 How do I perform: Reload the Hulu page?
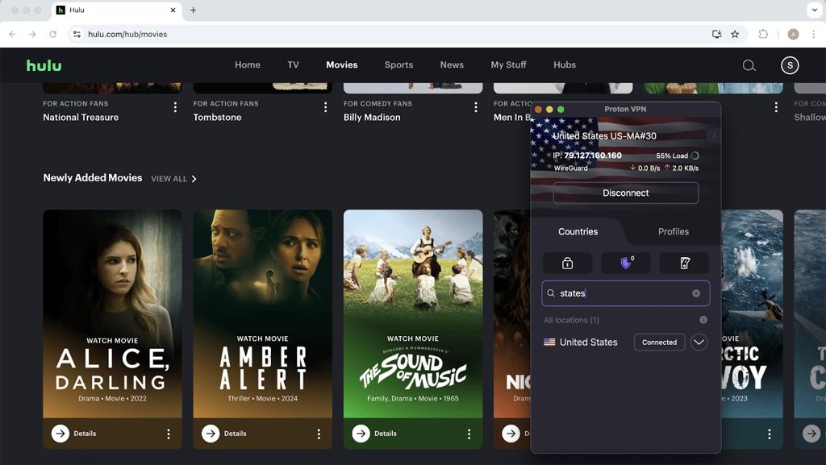[52, 34]
